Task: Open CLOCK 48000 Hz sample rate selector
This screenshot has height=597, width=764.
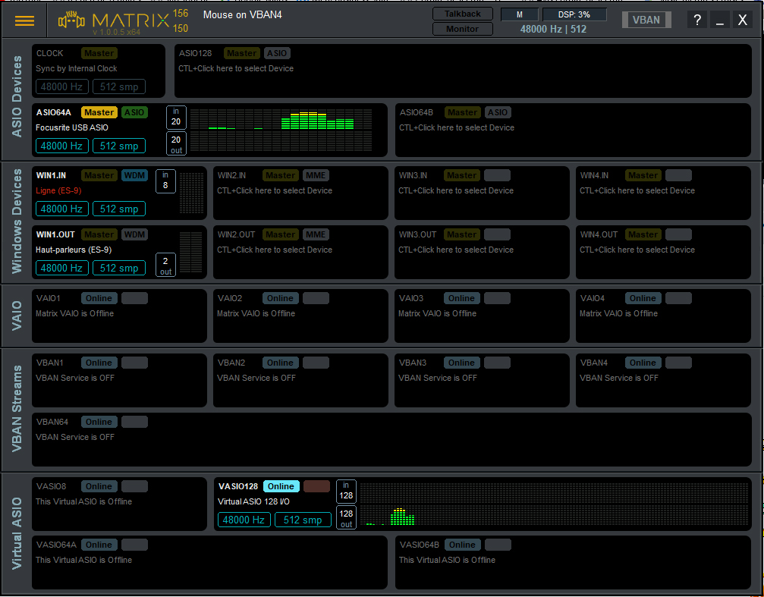Action: coord(61,86)
